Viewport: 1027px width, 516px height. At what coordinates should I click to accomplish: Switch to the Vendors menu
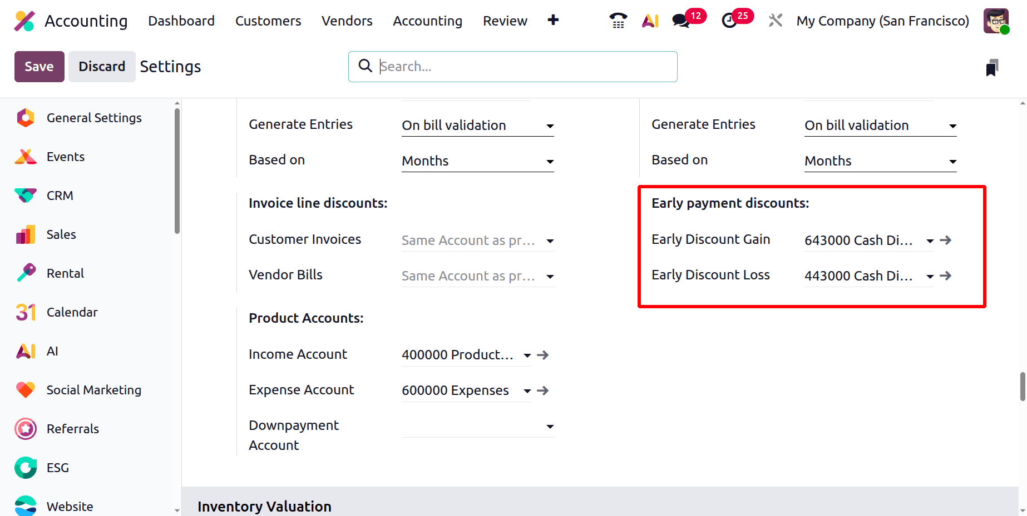point(347,21)
